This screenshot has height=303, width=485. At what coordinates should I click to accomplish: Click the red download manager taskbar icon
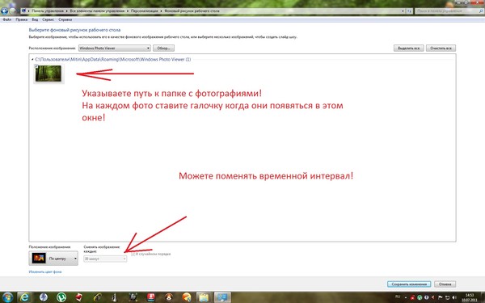(151, 297)
